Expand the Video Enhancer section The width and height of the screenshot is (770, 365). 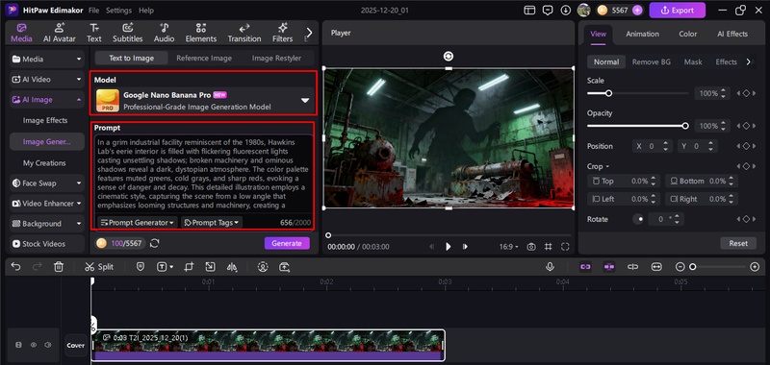click(47, 204)
